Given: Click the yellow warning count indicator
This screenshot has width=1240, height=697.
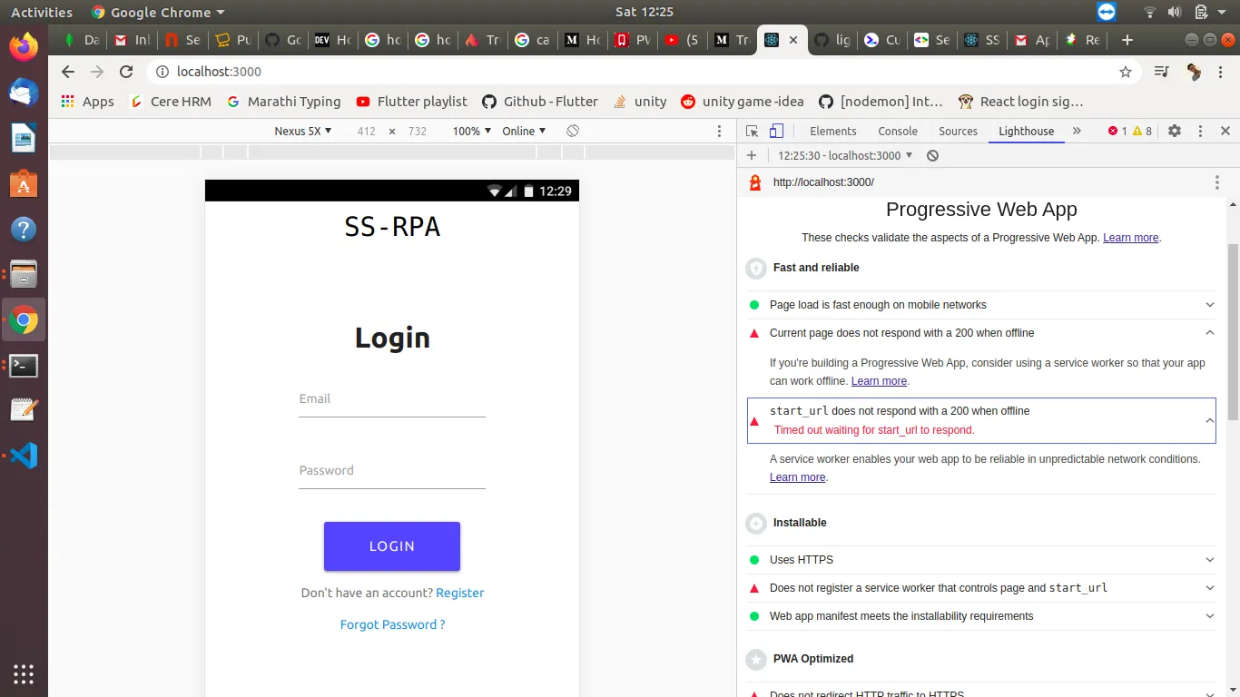Looking at the screenshot, I should click(1142, 131).
